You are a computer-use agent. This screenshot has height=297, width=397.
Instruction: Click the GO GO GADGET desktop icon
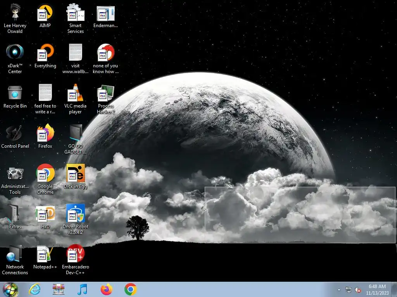[x=76, y=139]
